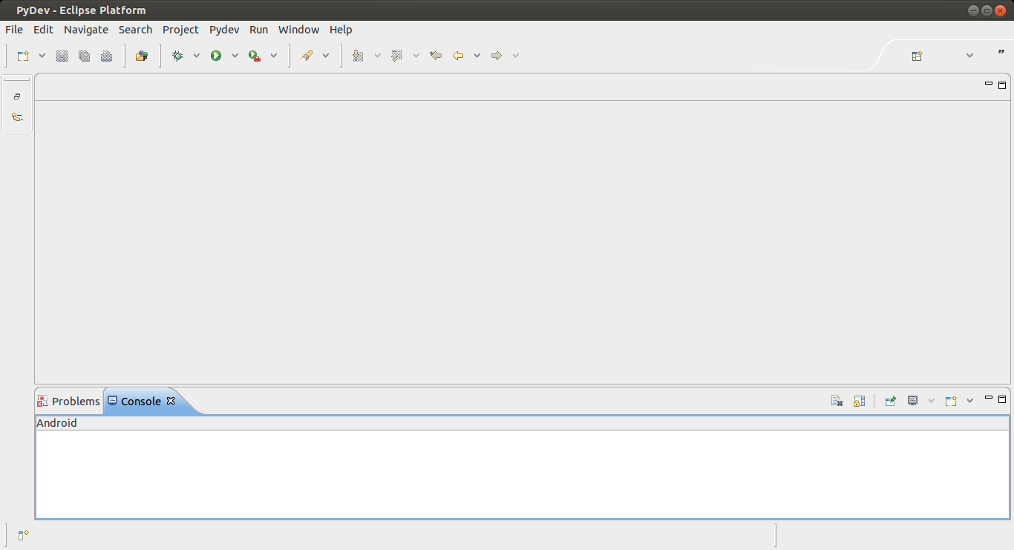Viewport: 1014px width, 550px height.
Task: Click the New wizard icon in the toolbar
Action: (23, 56)
